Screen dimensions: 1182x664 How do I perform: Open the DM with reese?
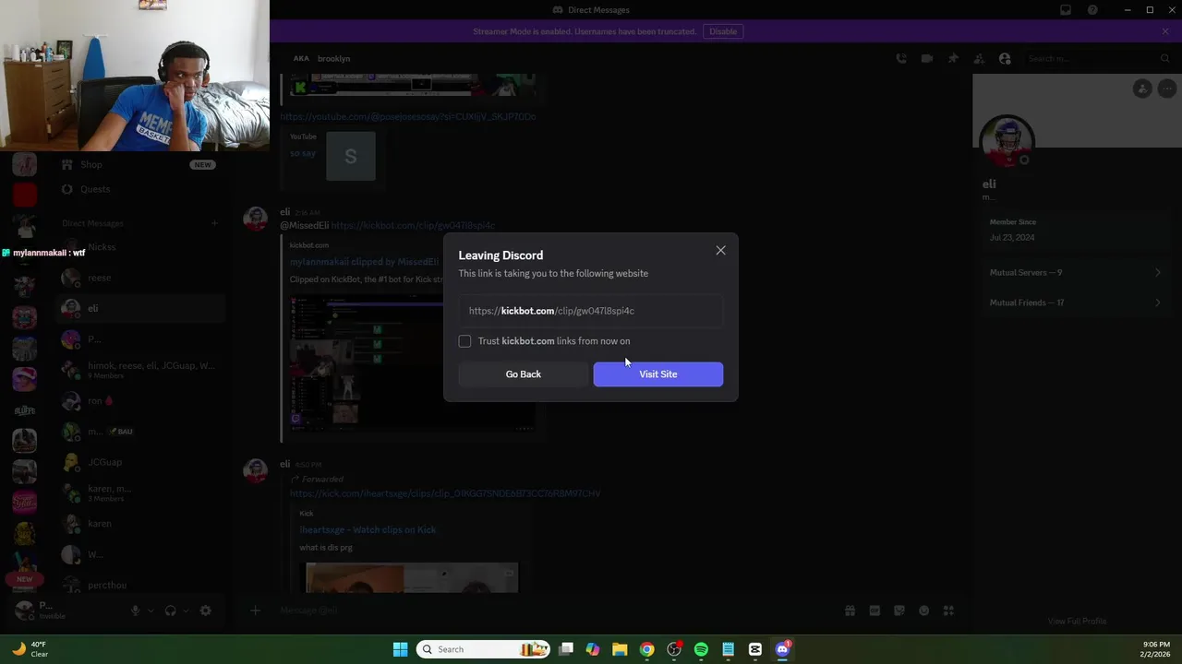coord(139,278)
